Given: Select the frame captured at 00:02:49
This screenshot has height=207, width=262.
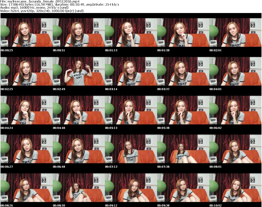Looking at the screenshot, I should coord(79,71).
